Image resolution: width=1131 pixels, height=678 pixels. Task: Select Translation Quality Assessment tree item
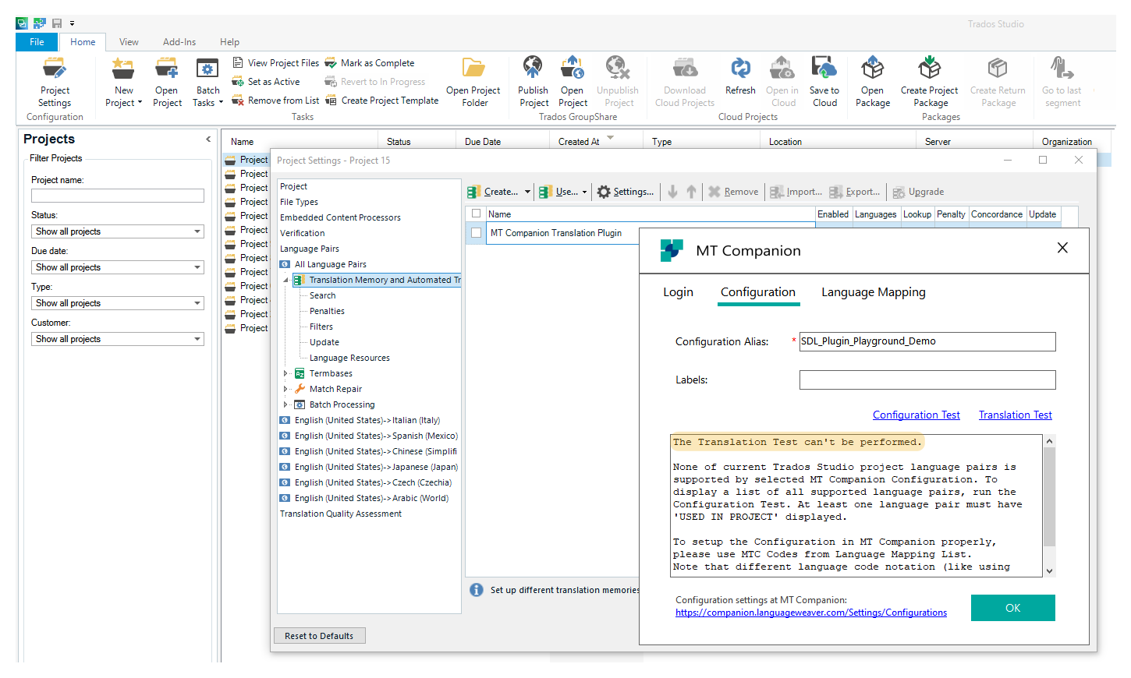click(x=341, y=514)
